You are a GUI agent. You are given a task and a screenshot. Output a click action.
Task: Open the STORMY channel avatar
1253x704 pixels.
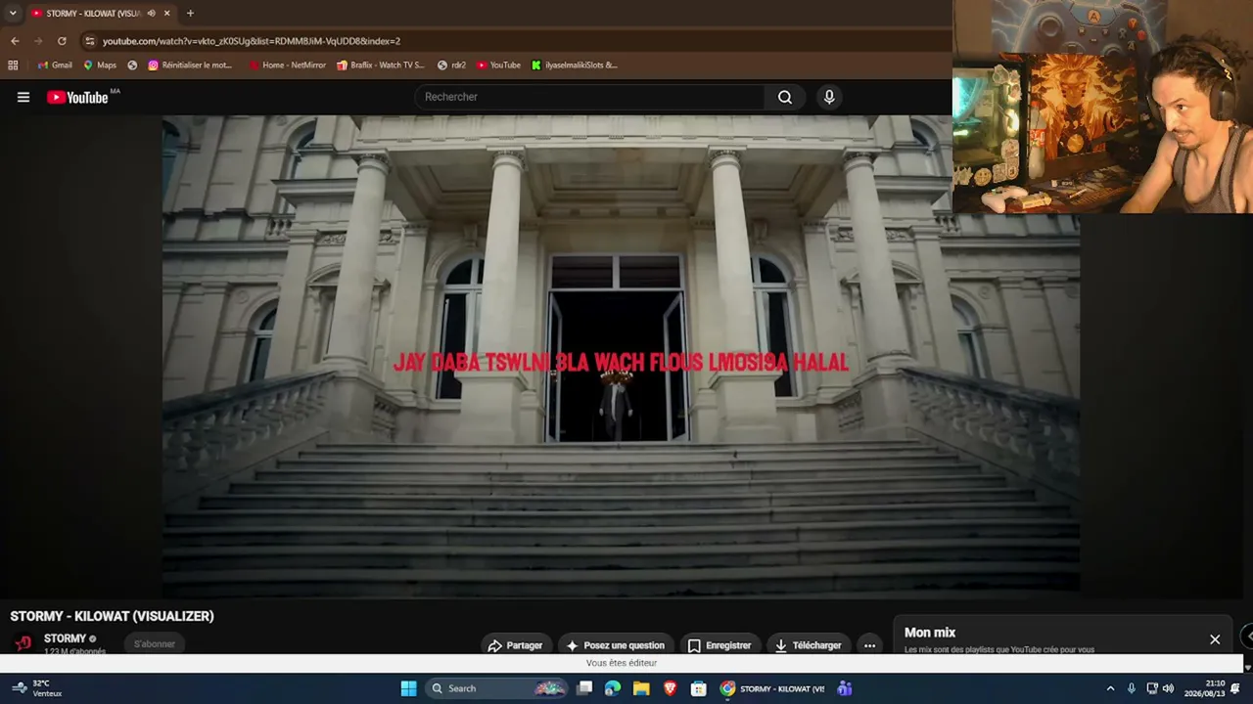23,642
